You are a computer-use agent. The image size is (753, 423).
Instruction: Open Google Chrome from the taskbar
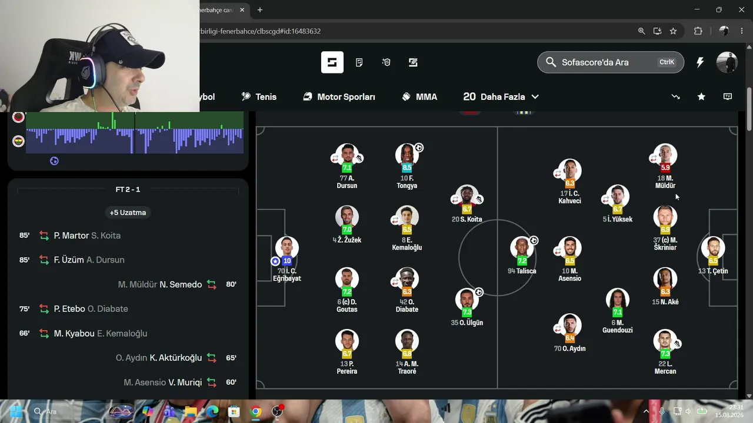point(256,411)
